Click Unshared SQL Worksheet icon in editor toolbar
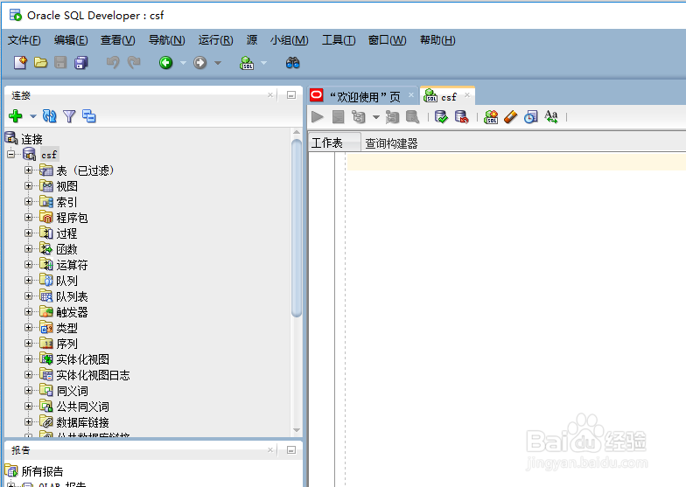The width and height of the screenshot is (686, 487). (x=491, y=117)
